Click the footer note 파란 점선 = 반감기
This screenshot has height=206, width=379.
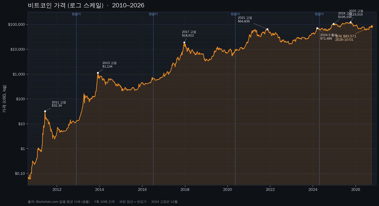point(133,202)
